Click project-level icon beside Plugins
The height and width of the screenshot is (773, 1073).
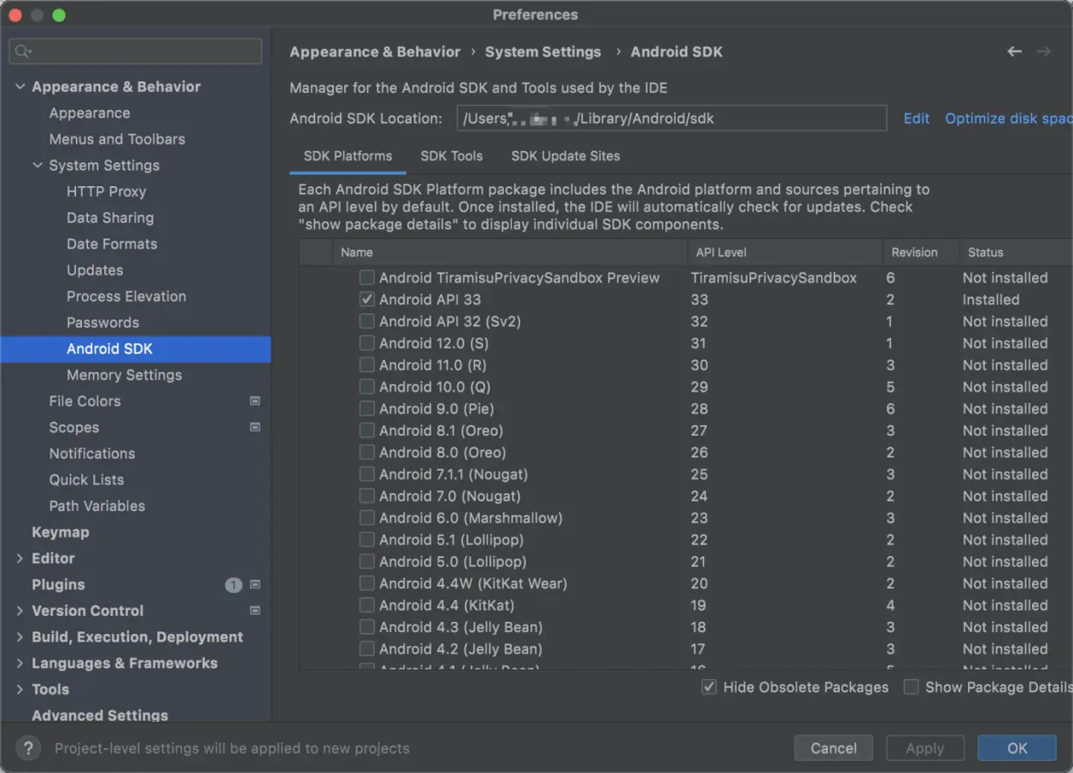click(x=255, y=584)
